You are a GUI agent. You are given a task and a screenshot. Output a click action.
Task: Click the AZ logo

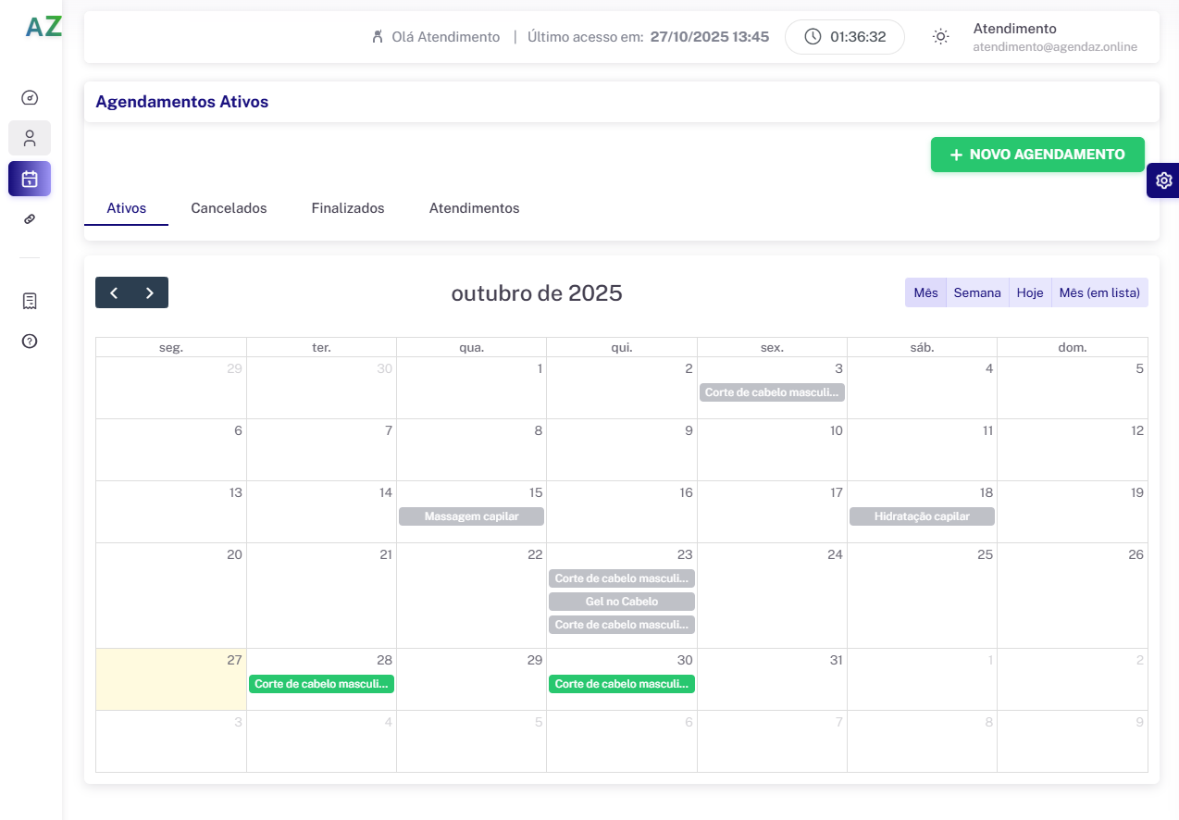[x=43, y=28]
